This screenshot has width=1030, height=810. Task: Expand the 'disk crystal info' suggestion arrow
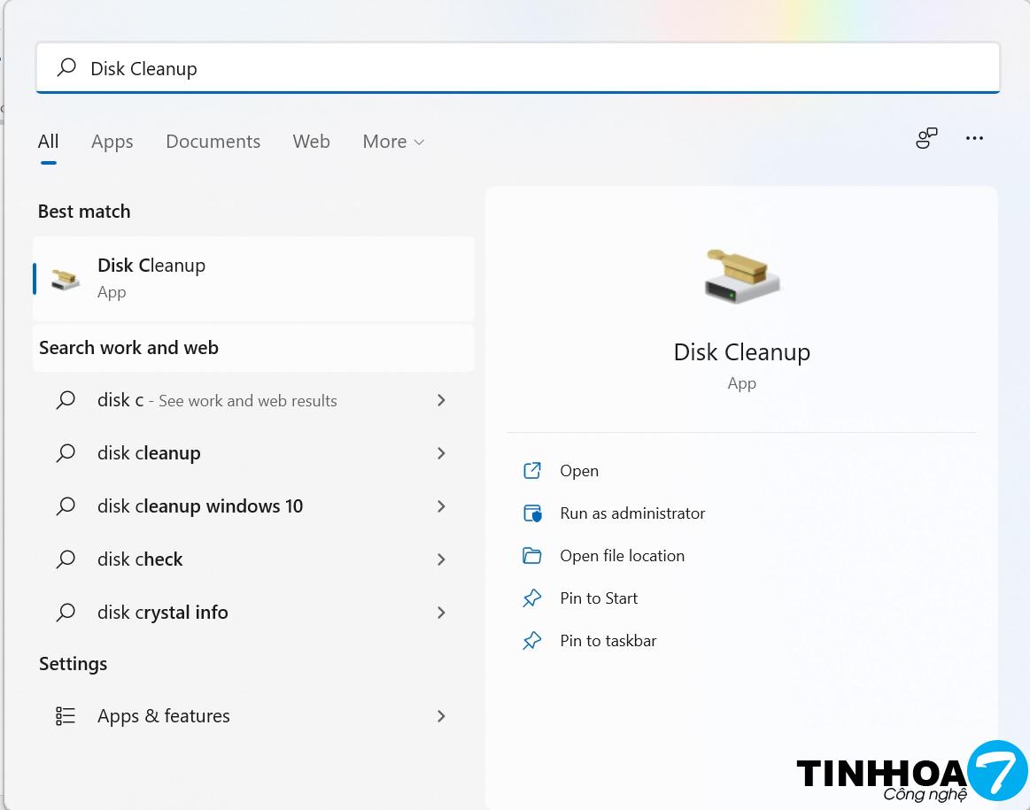441,613
